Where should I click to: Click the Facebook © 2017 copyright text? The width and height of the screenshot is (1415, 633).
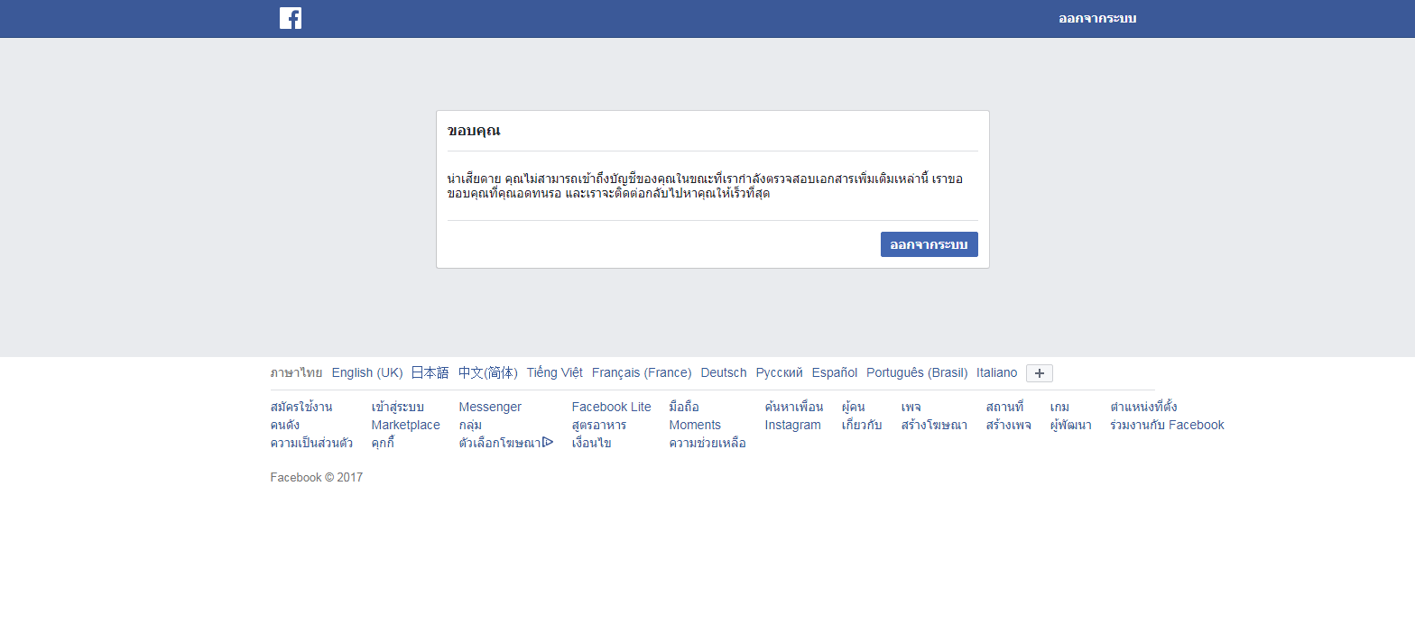point(317,478)
